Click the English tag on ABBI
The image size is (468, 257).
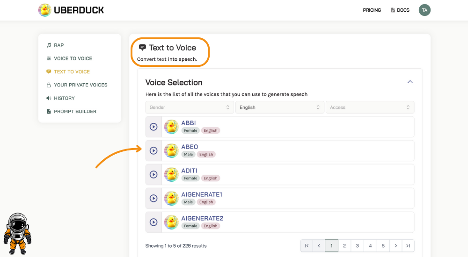click(x=211, y=130)
